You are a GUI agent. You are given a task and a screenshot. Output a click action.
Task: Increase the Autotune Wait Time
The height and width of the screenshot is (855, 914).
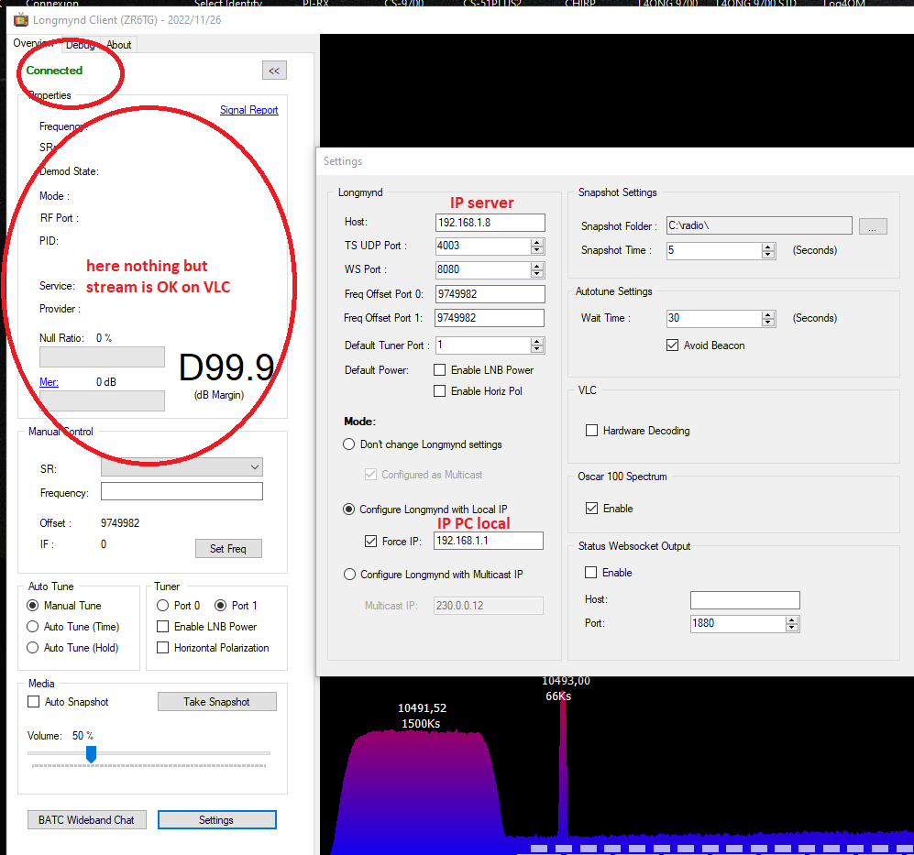pyautogui.click(x=768, y=314)
